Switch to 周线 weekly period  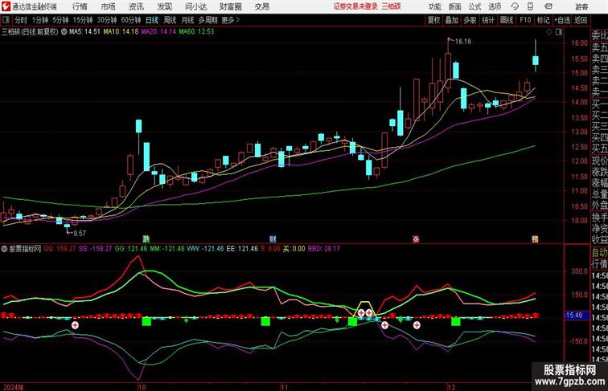click(170, 20)
